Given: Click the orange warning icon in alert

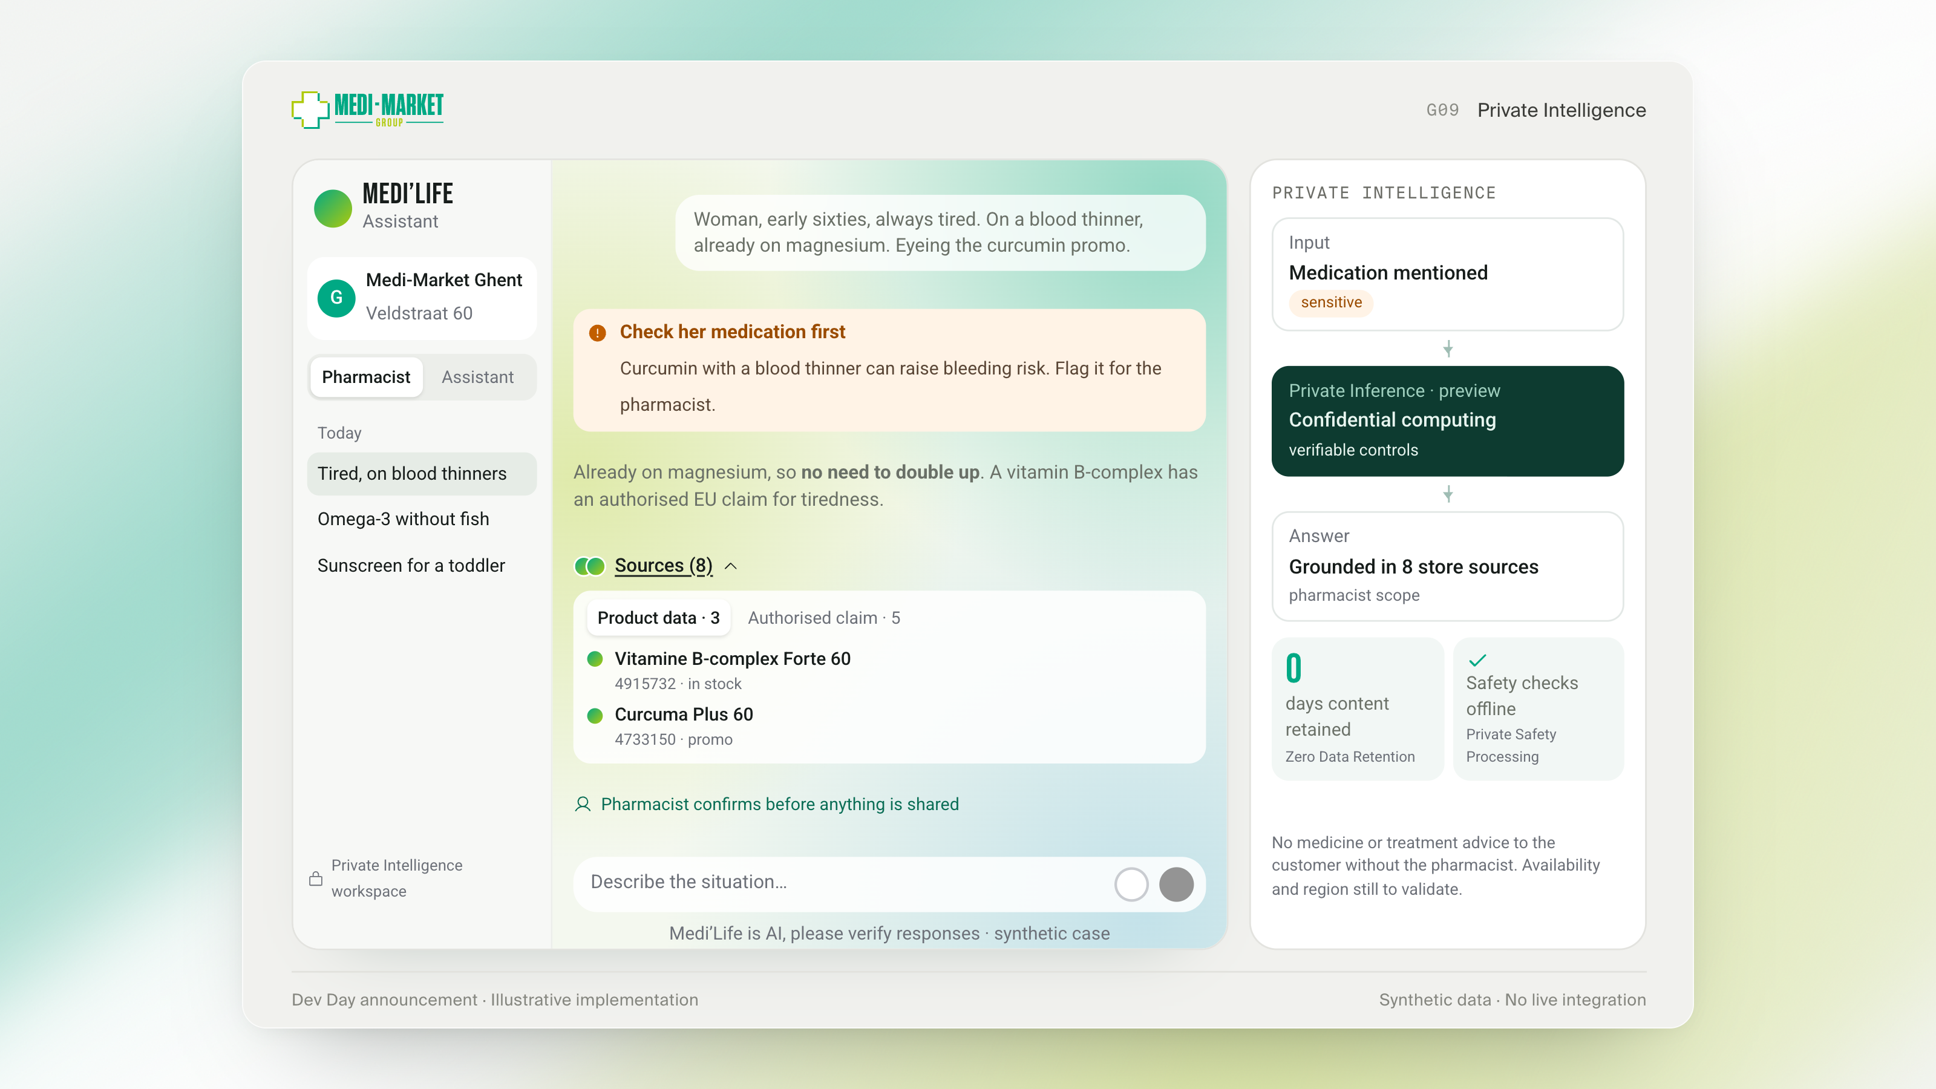Looking at the screenshot, I should (x=598, y=333).
